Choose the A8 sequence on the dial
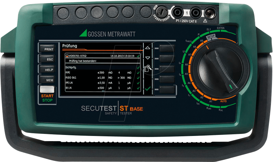 tap(194, 47)
